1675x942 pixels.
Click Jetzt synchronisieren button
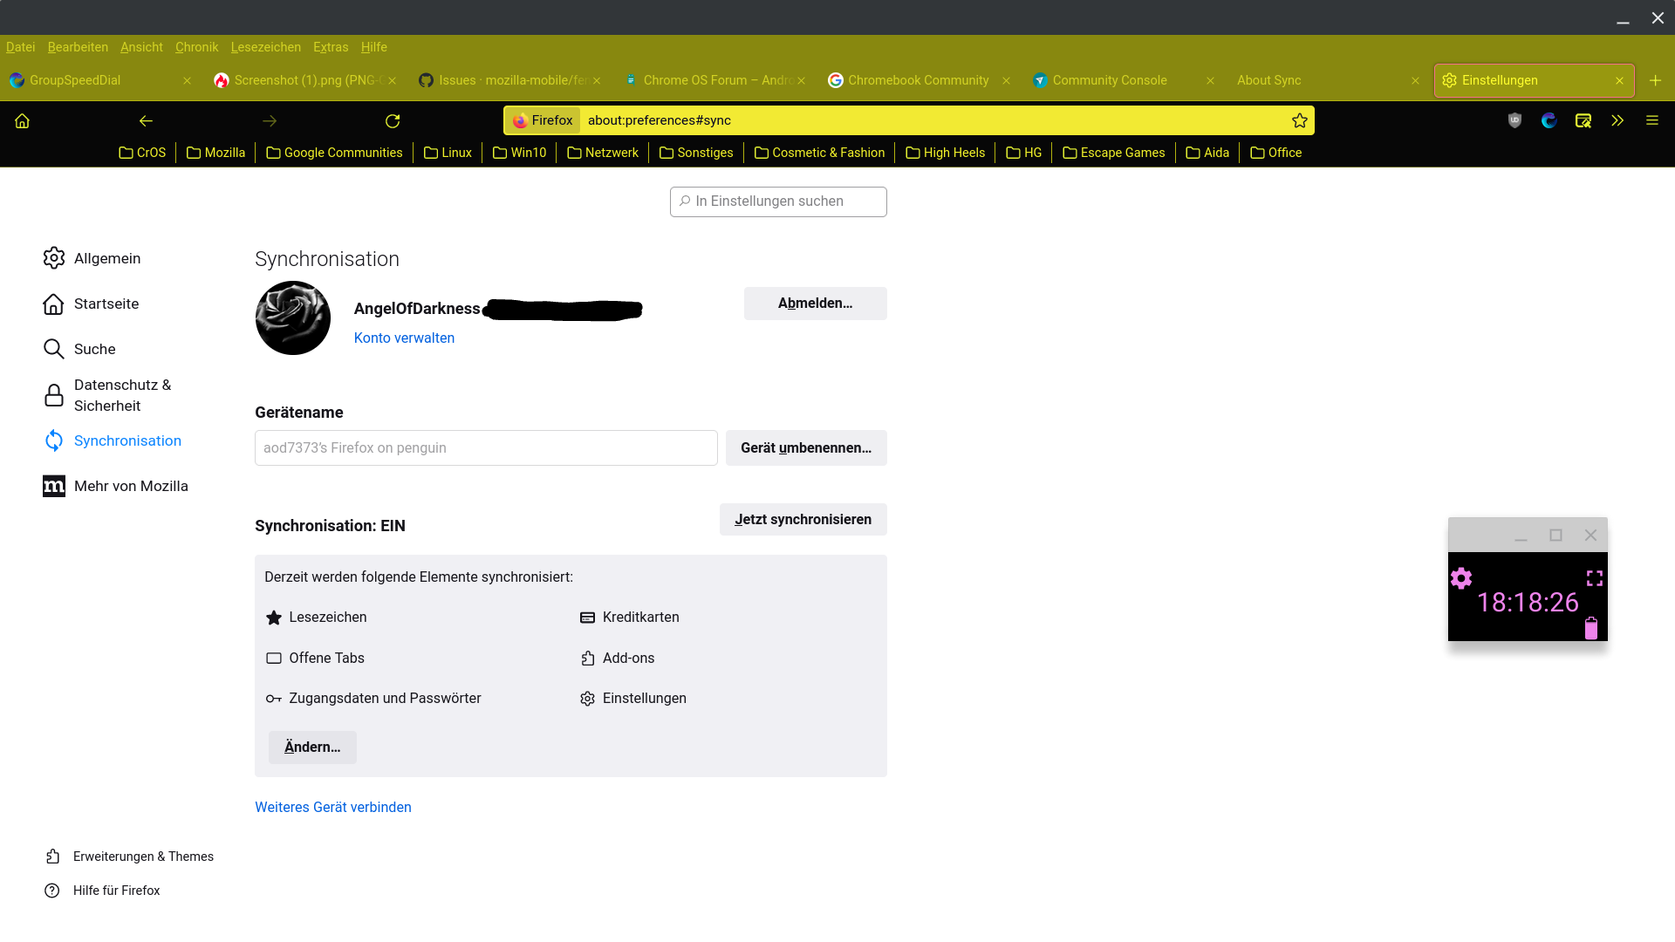tap(803, 520)
